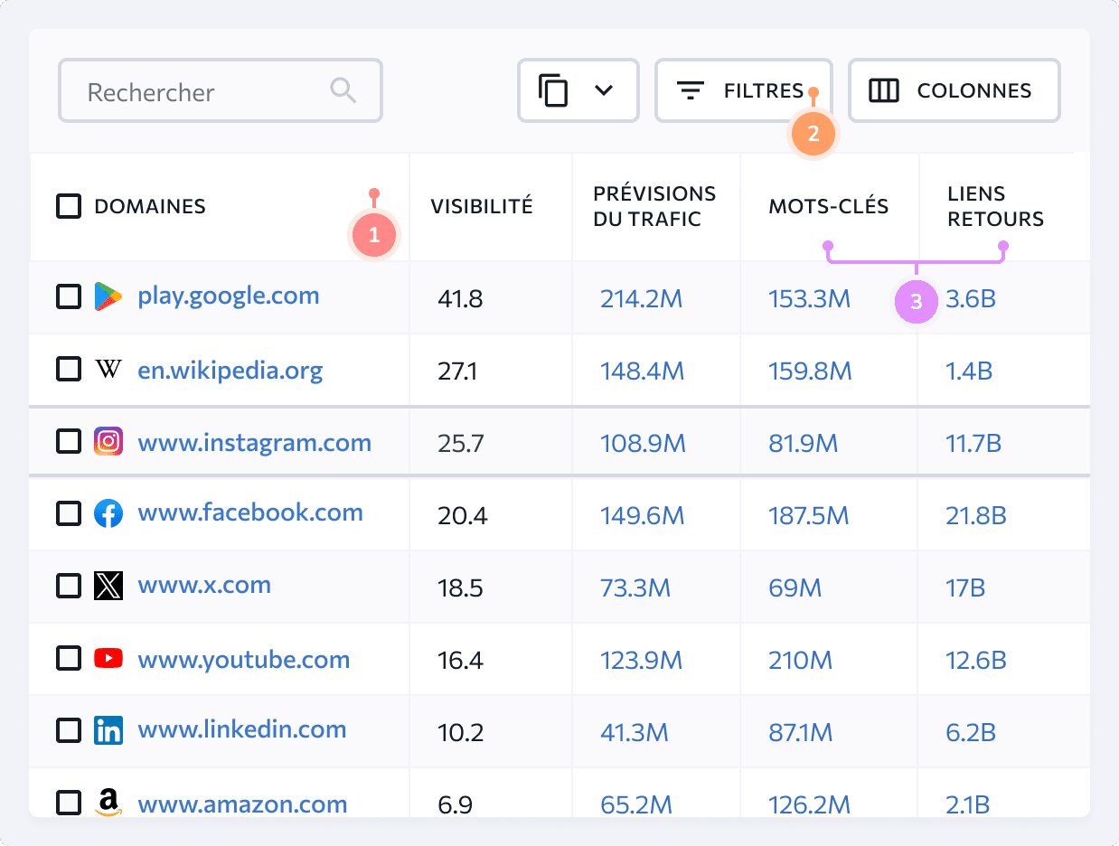
Task: Open the copy dropdown chevron
Action: coord(604,90)
